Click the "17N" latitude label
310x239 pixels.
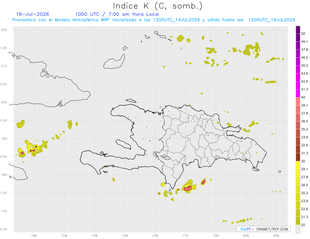pos(4,211)
